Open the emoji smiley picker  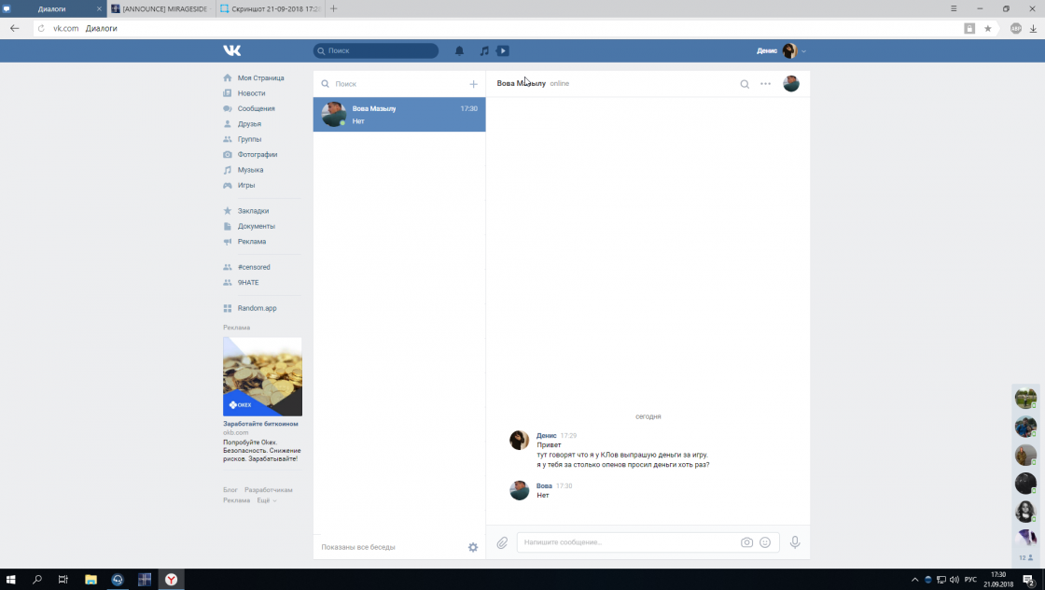click(x=765, y=542)
